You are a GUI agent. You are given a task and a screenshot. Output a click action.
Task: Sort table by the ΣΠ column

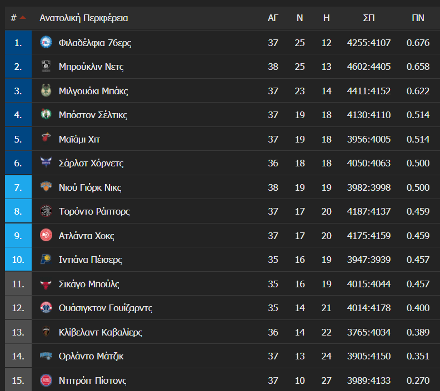click(369, 18)
